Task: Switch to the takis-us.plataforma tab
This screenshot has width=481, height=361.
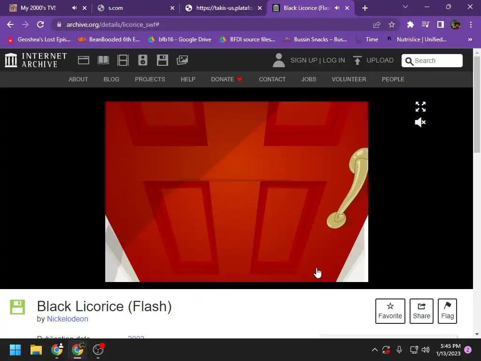Action: [224, 8]
